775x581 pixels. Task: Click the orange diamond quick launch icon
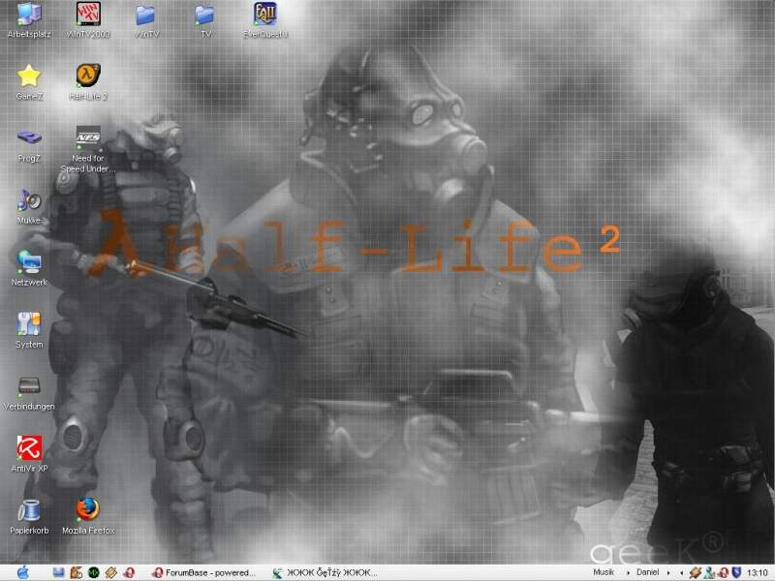point(111,572)
